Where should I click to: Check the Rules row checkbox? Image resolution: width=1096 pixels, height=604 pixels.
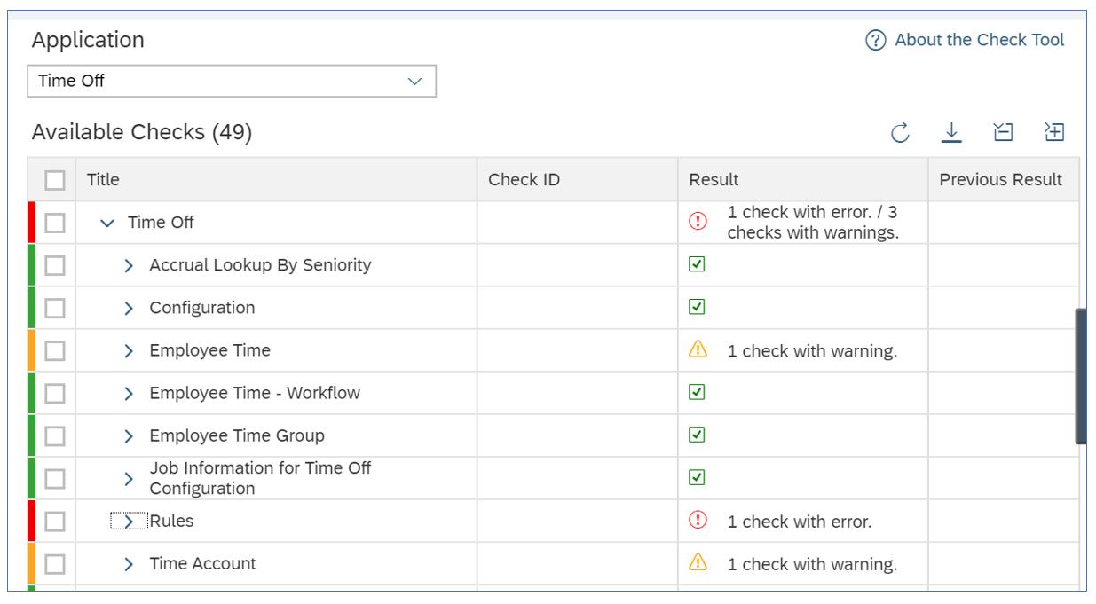[x=55, y=522]
